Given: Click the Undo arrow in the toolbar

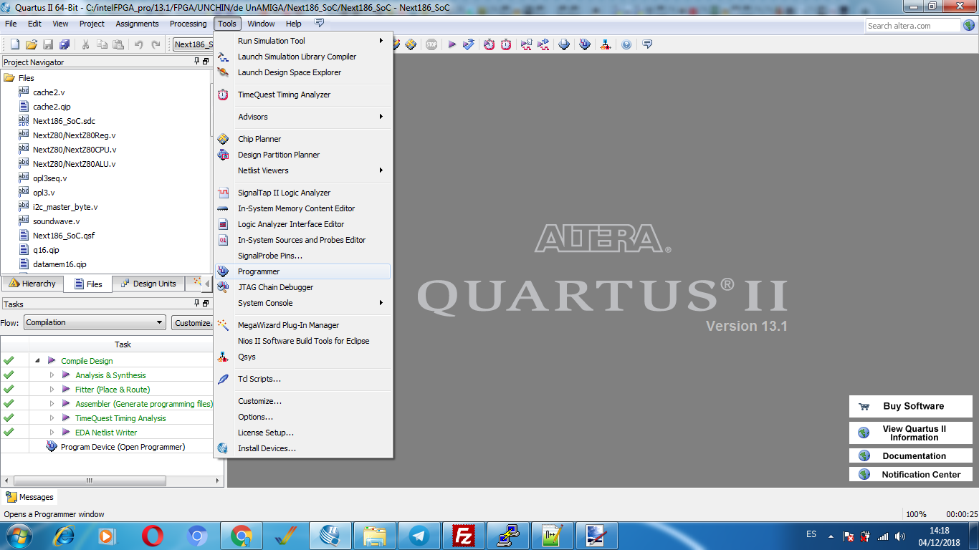Looking at the screenshot, I should [x=139, y=44].
